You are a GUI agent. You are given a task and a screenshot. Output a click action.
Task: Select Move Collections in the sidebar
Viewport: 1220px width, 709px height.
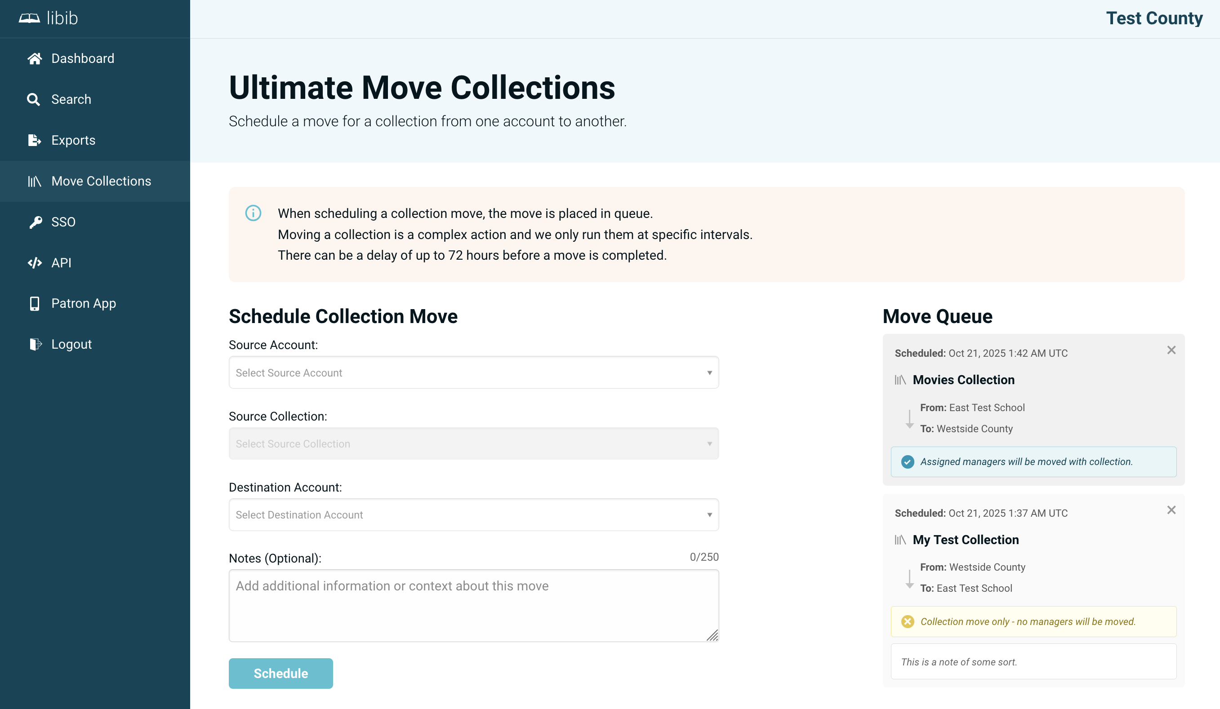tap(95, 181)
